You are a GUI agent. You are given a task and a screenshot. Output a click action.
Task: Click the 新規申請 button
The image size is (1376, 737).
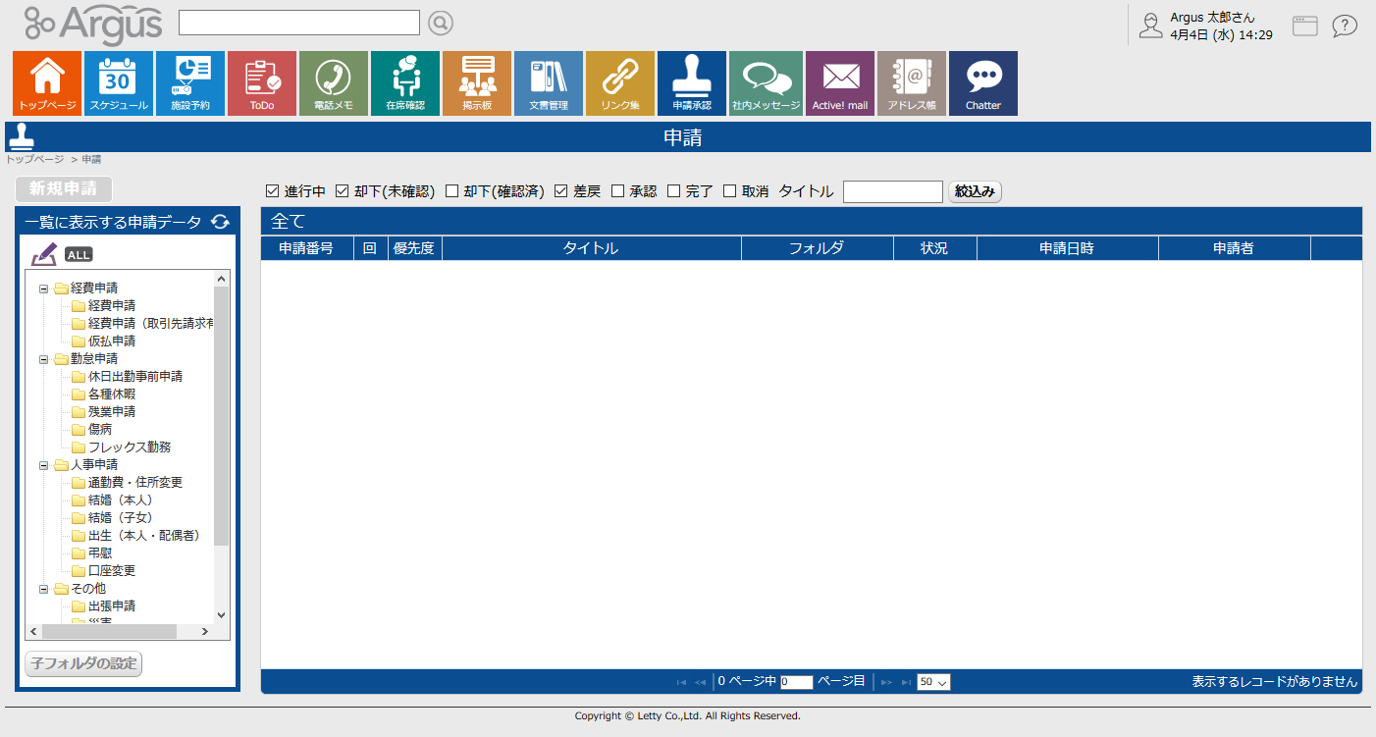(x=64, y=189)
